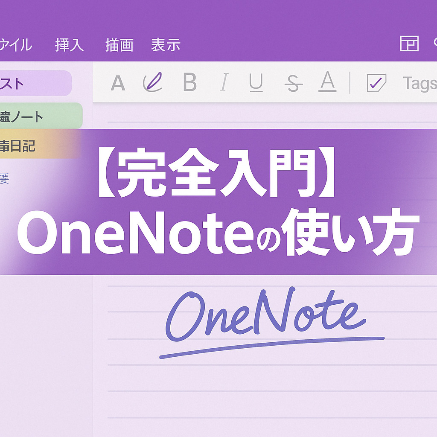
Task: Open the 挿入 (Insert) menu
Action: [70, 45]
